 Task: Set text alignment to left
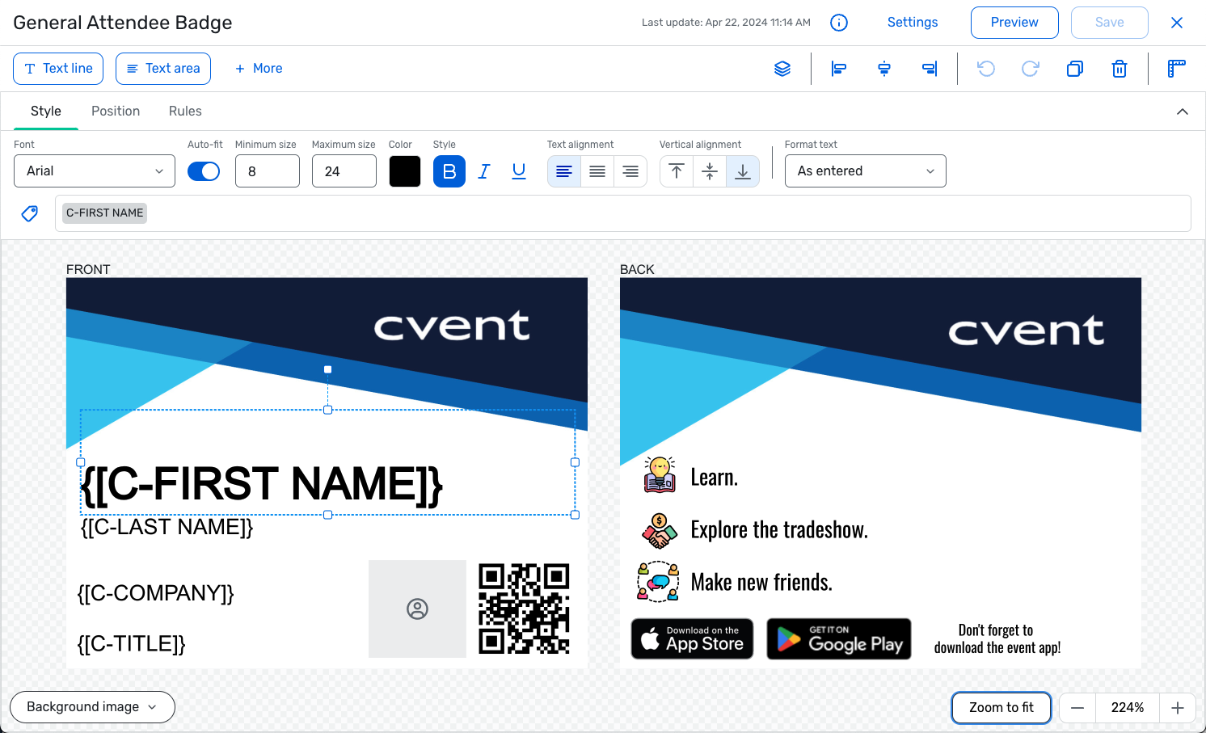(564, 171)
